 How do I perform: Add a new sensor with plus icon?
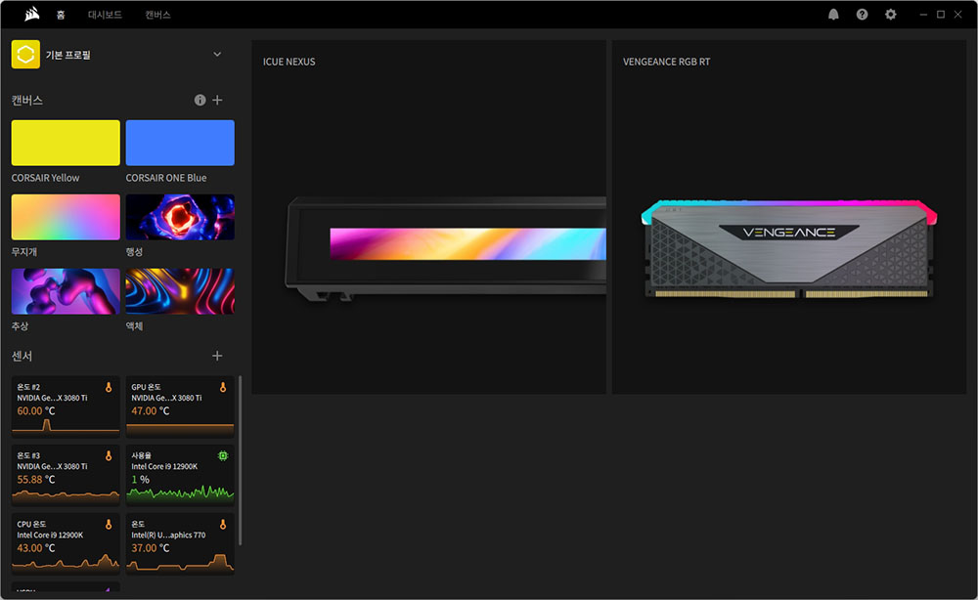pos(217,356)
